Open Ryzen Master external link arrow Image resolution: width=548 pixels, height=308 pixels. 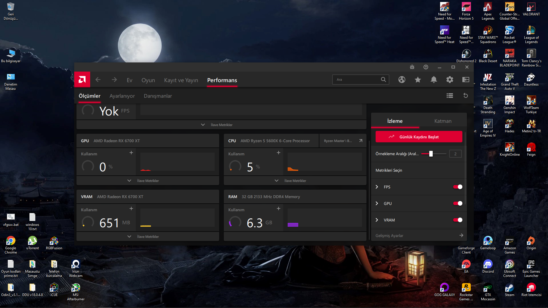361,141
